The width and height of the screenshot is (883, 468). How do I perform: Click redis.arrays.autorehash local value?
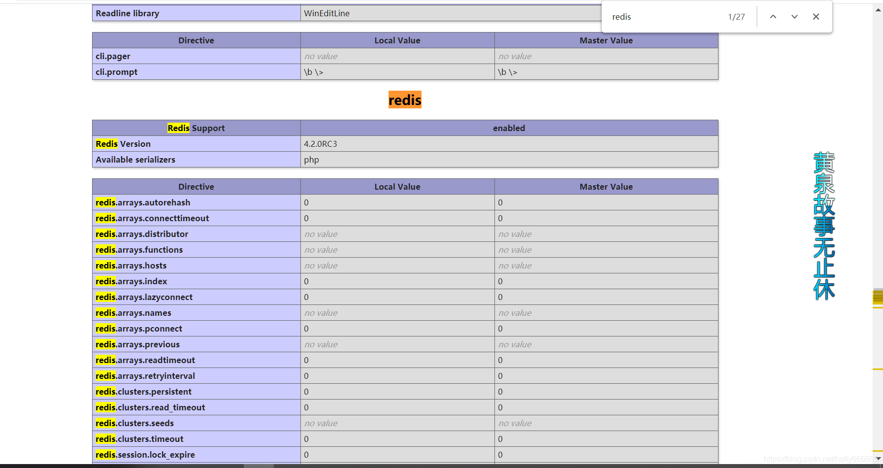tap(306, 202)
